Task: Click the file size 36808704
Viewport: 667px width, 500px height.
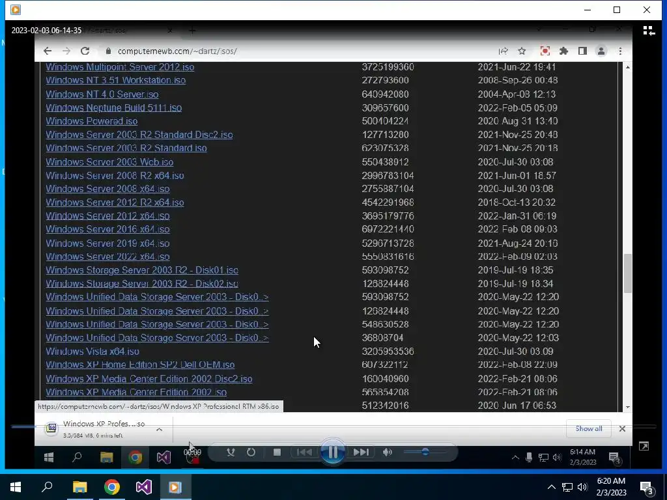Action: tap(383, 338)
